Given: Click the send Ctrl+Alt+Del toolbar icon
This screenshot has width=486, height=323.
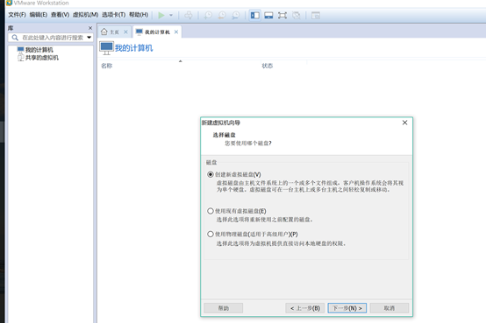Looking at the screenshot, I should click(x=189, y=15).
